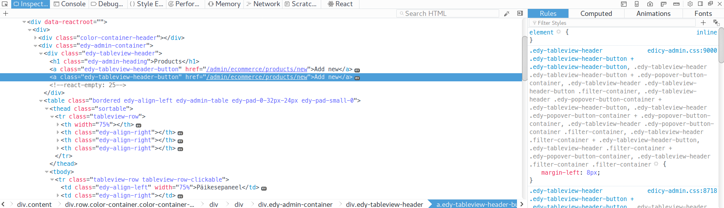Open edicy-admin.css:9000 source link

tap(682, 50)
